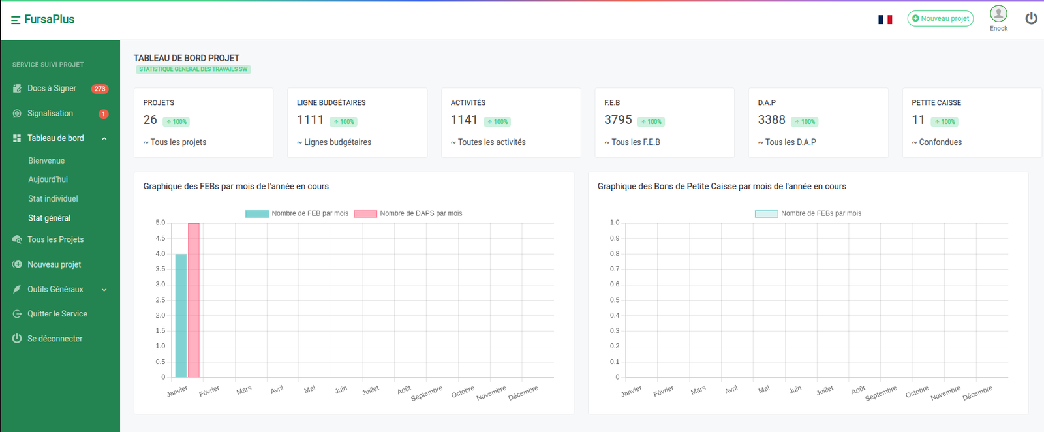The image size is (1044, 432).
Task: Click the Tous les Projets sidebar icon
Action: pos(17,239)
